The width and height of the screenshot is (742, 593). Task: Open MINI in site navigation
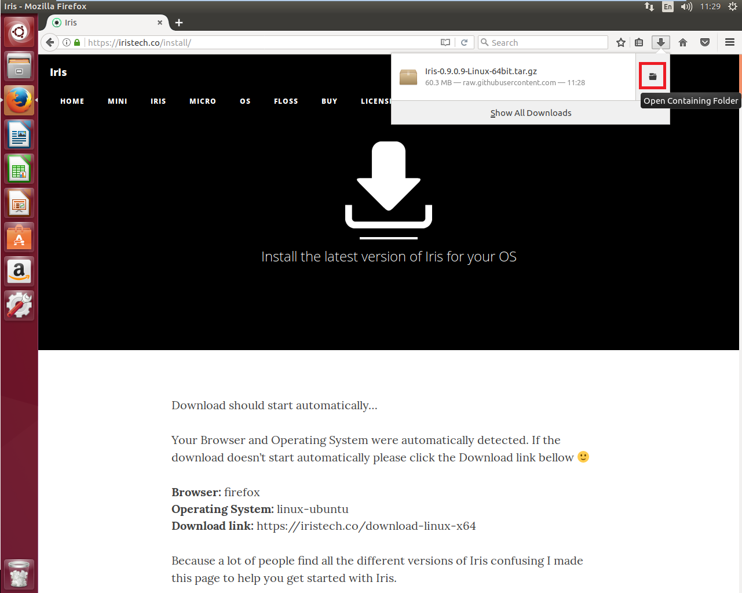[118, 101]
